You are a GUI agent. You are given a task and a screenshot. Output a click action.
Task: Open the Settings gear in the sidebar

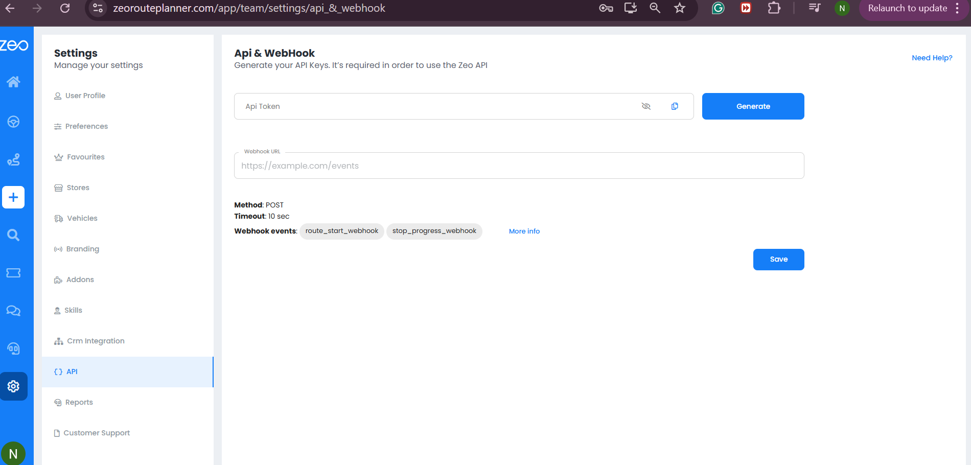tap(13, 386)
